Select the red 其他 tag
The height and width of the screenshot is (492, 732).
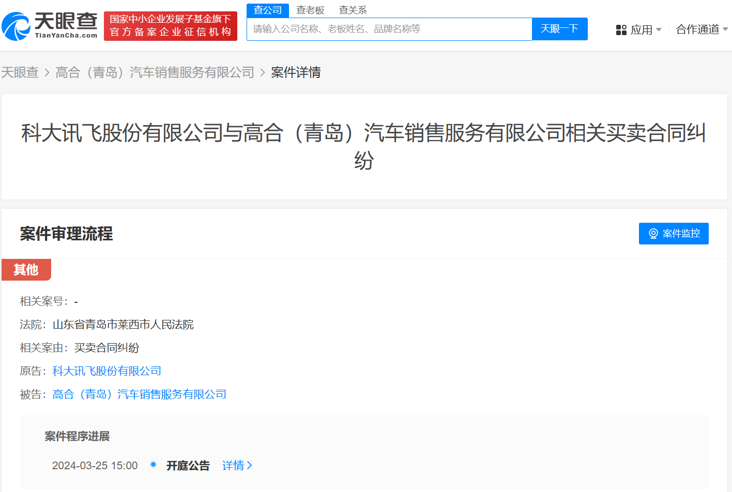pyautogui.click(x=26, y=270)
